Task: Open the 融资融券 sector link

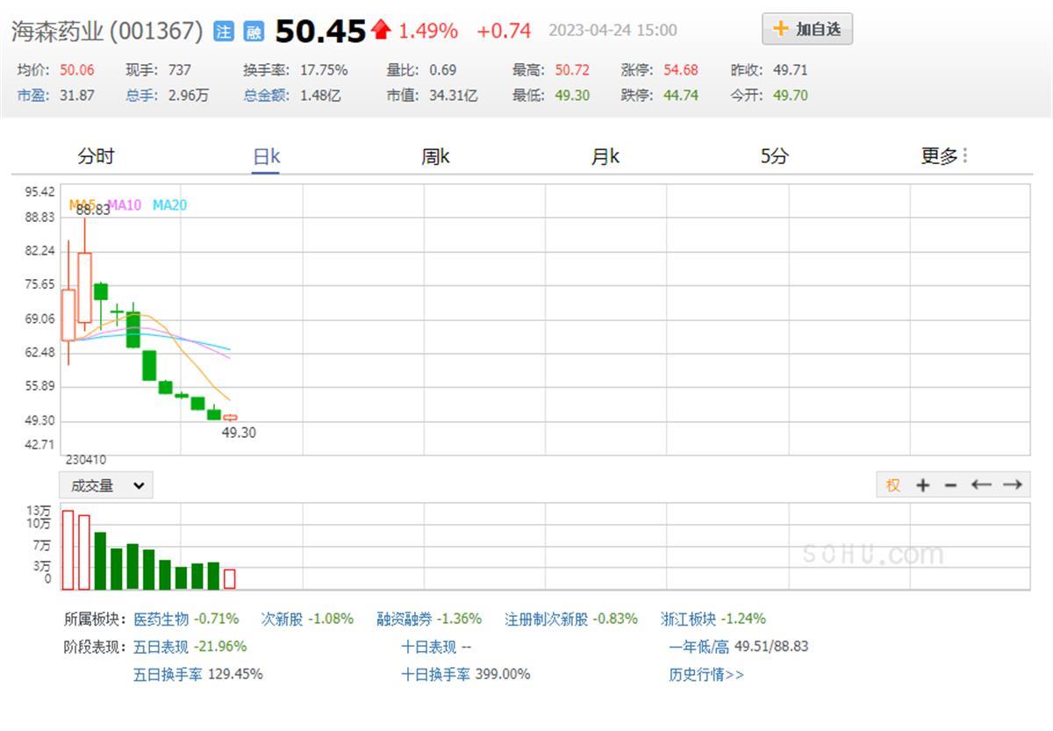Action: click(x=405, y=619)
